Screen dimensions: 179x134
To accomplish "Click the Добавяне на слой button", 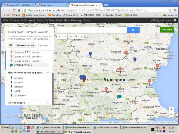I will tap(25, 45).
